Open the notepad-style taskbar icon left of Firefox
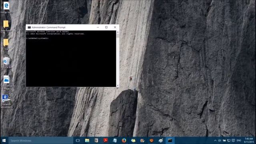This screenshot has height=144, width=256. 115,140
